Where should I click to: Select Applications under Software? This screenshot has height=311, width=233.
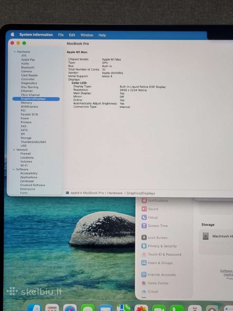click(29, 177)
